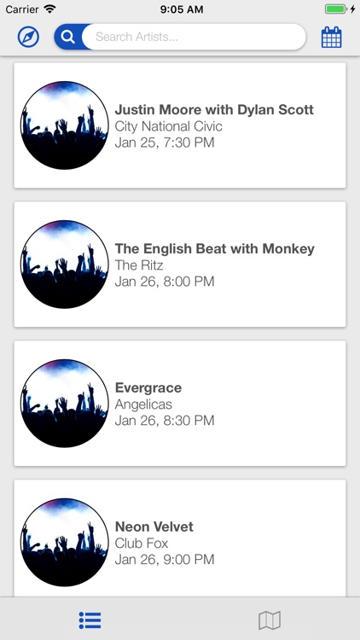Select the Neon Velvet event title
This screenshot has width=360, height=640.
[x=154, y=527]
